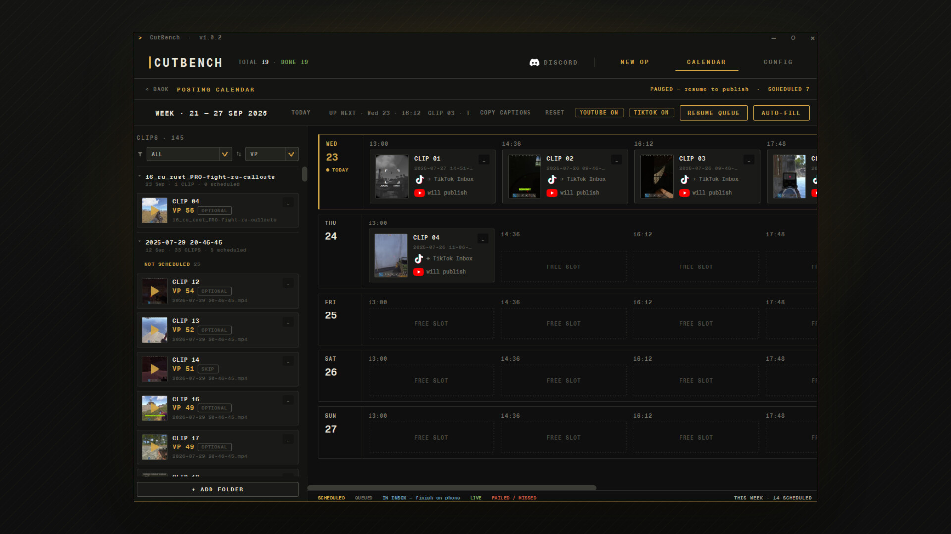Click the horizontal calendar scrollbar
The height and width of the screenshot is (534, 951).
[452, 488]
